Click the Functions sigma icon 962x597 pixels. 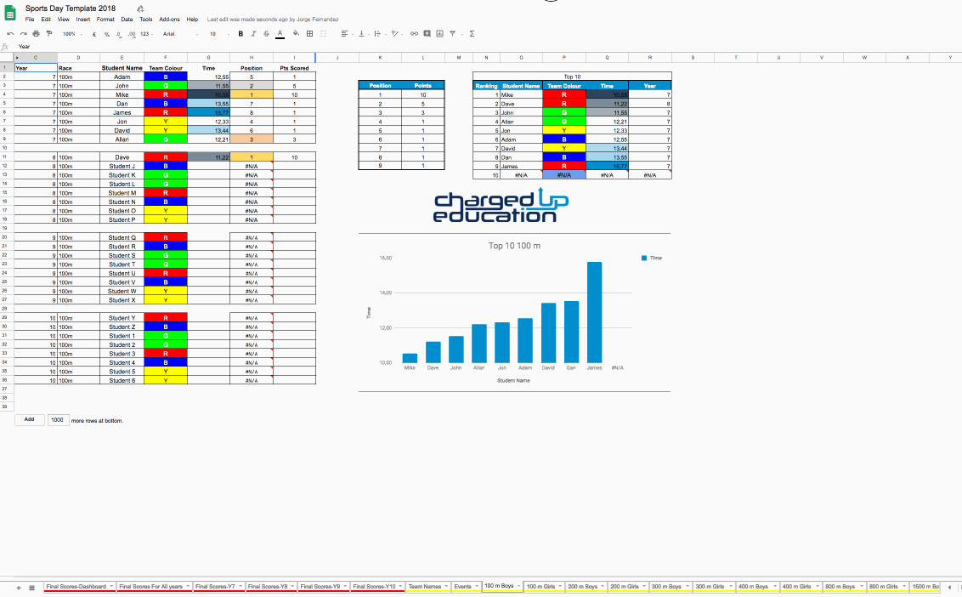472,34
